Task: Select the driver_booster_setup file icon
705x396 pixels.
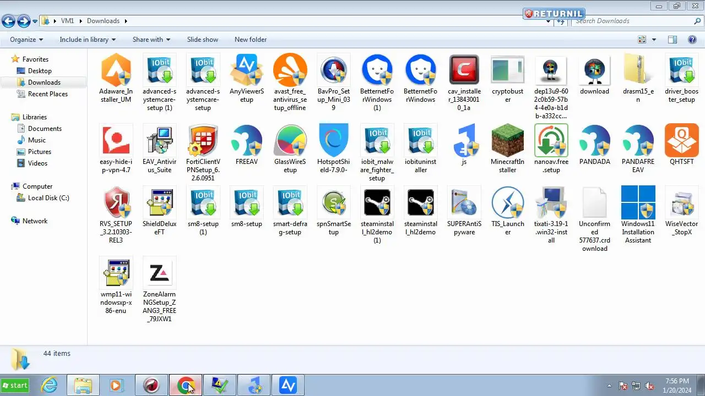Action: point(682,70)
